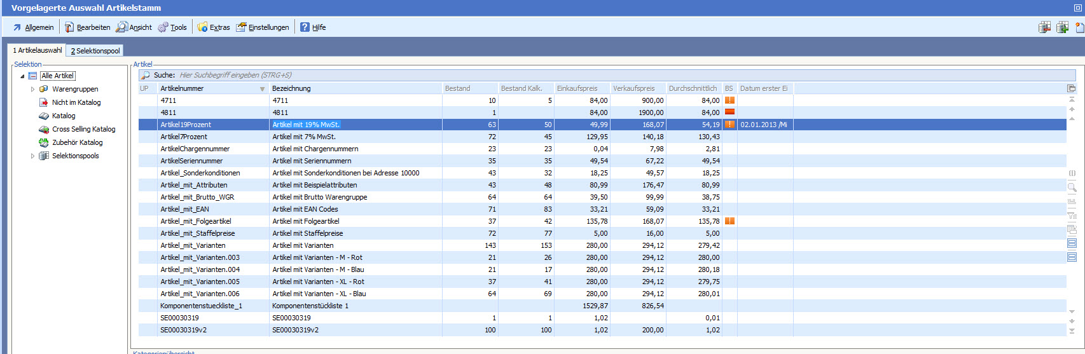The height and width of the screenshot is (354, 1085).
Task: Click orange BS status flag for article 4711
Action: pyautogui.click(x=729, y=100)
